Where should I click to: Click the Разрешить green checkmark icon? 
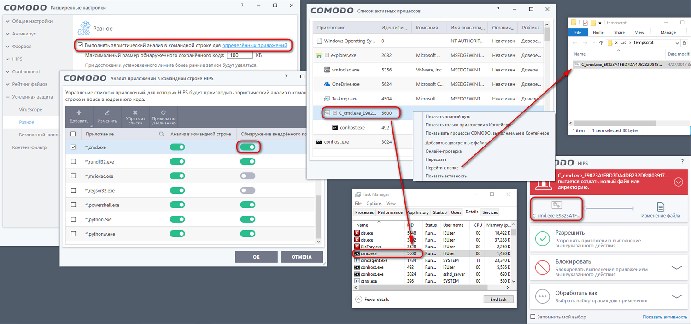(x=543, y=239)
